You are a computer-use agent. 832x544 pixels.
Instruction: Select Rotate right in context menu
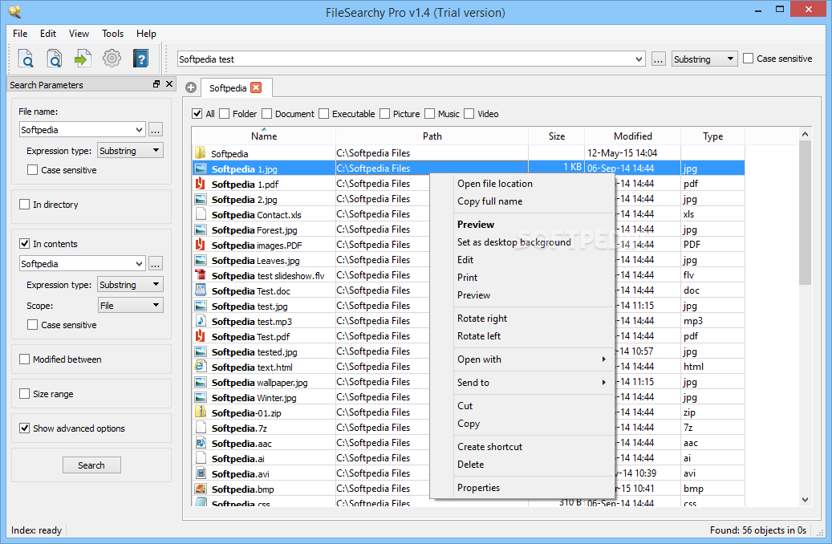[x=534, y=319]
